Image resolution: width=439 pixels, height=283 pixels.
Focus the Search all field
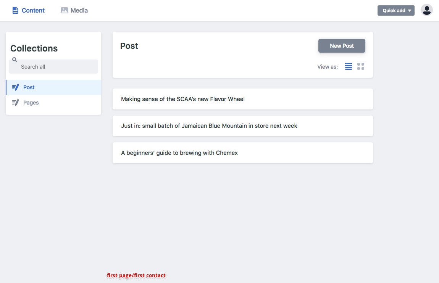coord(53,67)
